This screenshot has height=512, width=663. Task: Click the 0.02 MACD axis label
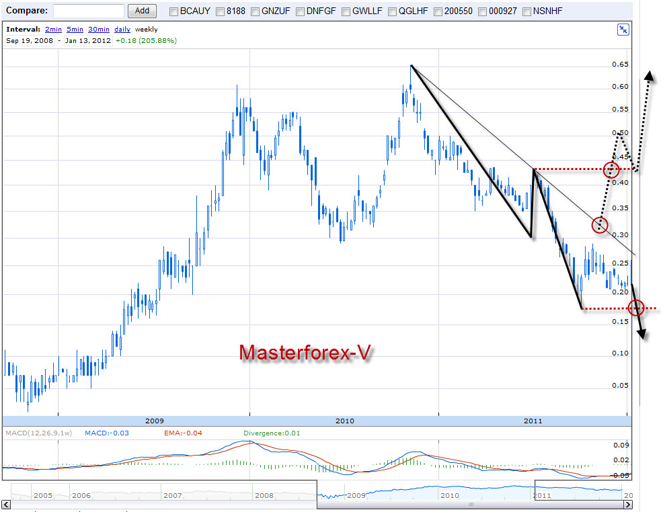(x=621, y=460)
